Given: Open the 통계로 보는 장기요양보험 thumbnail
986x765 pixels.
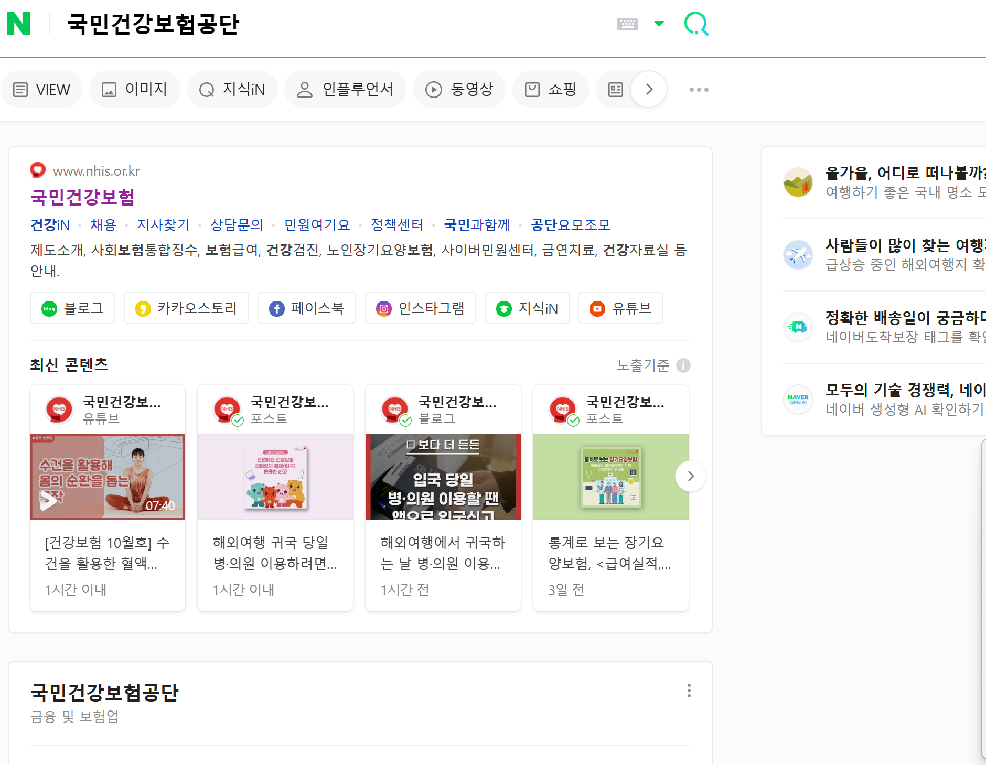Looking at the screenshot, I should (610, 476).
